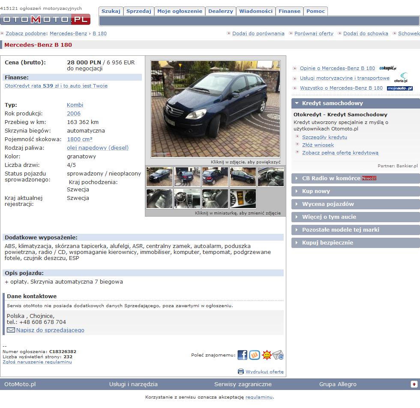This screenshot has height=408, width=420.
Task: Open Zobacz pełną ofertę kredytową link
Action: pyautogui.click(x=340, y=153)
